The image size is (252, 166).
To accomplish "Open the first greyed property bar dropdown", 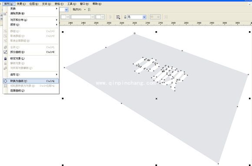I will click(x=68, y=17).
